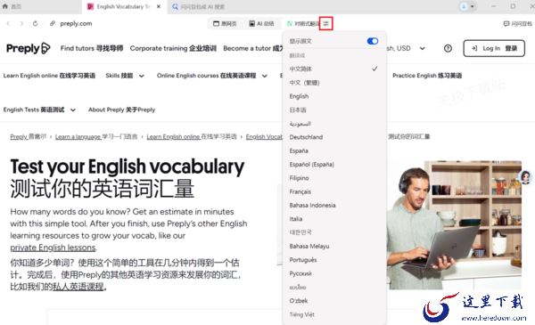Reload the preply.com page

35,23
